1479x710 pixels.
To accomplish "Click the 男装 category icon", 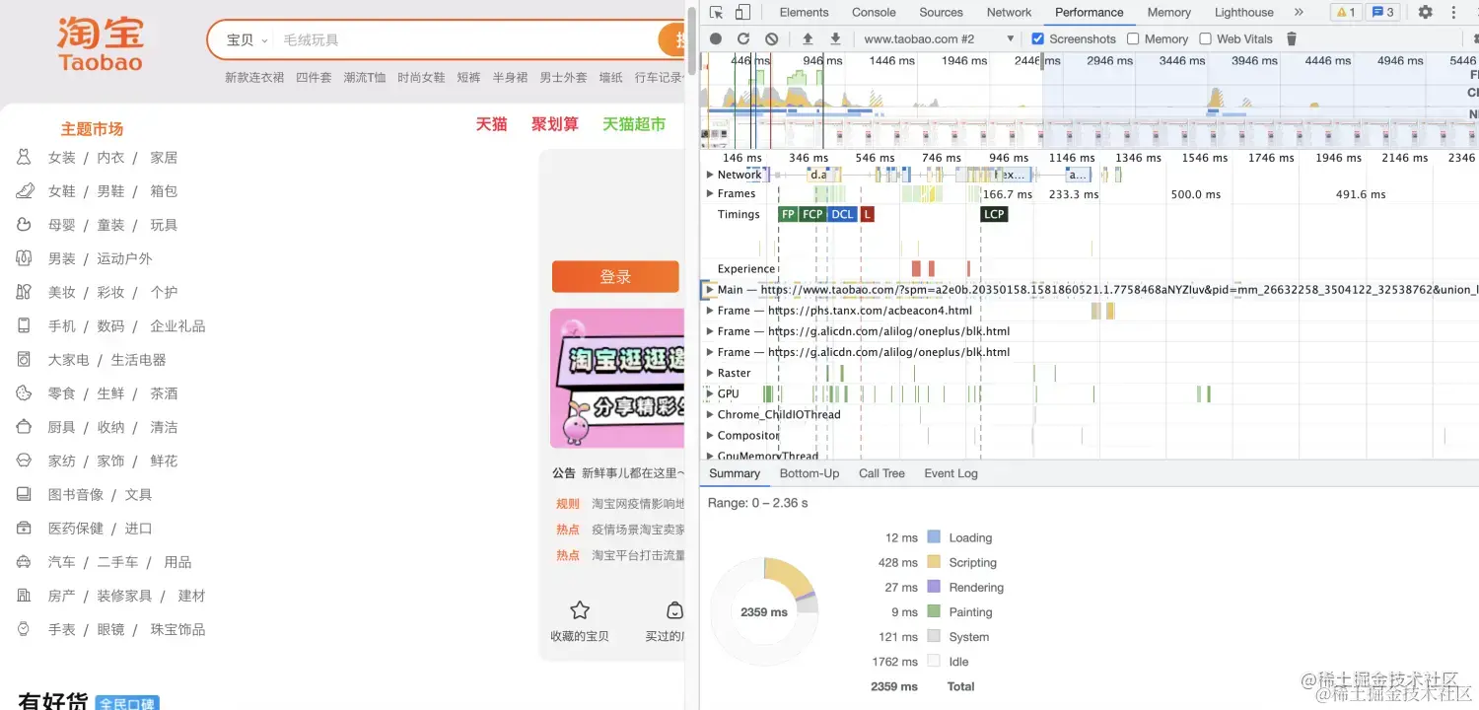I will pos(25,258).
